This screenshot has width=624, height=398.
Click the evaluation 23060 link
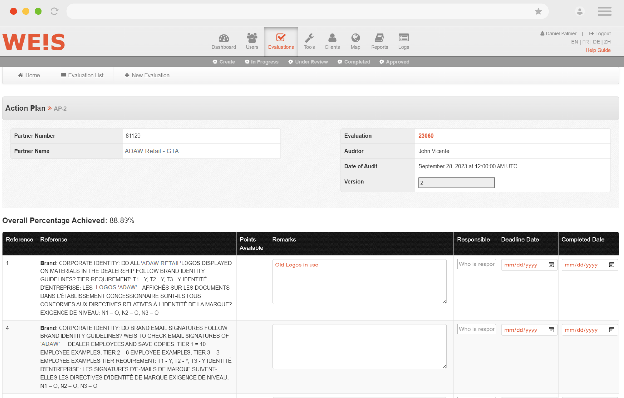tap(426, 136)
